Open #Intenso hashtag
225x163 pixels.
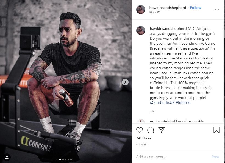click(x=183, y=103)
